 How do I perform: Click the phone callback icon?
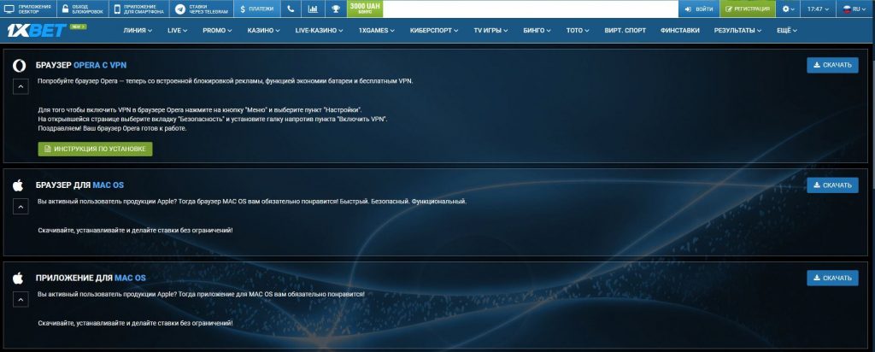tap(291, 9)
